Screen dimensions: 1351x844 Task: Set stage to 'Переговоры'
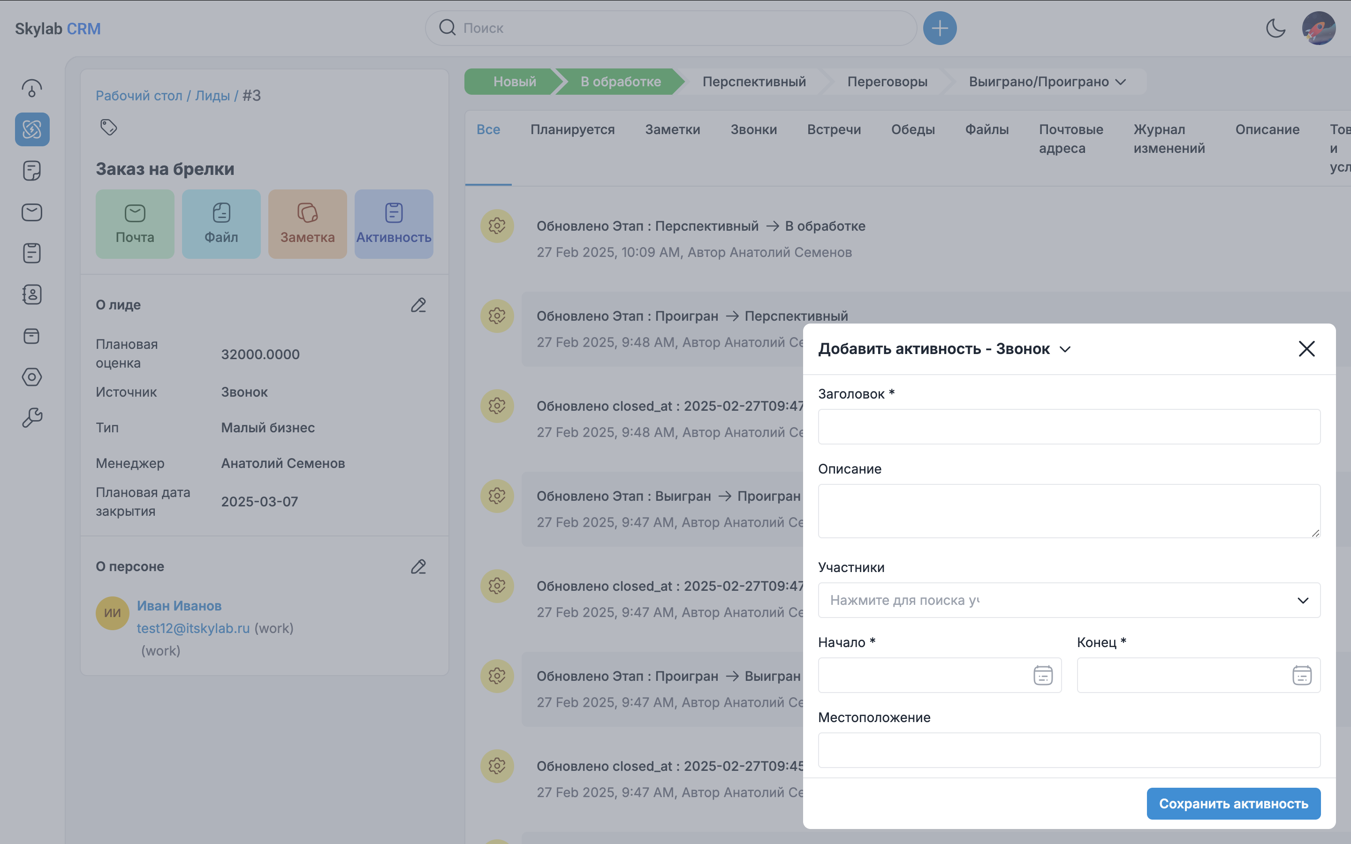pos(887,82)
